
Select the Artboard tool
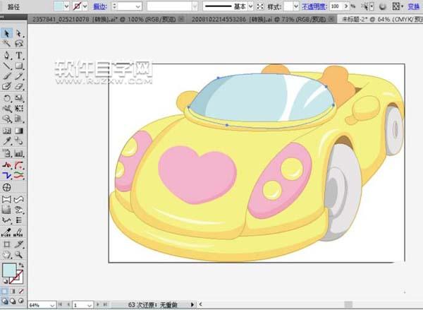(x=6, y=244)
